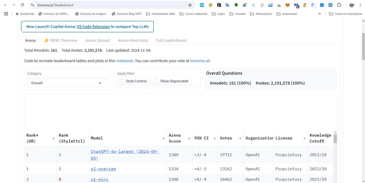The width and height of the screenshot is (365, 183).
Task: Open the Category dropdown set to Overall
Action: click(x=67, y=83)
